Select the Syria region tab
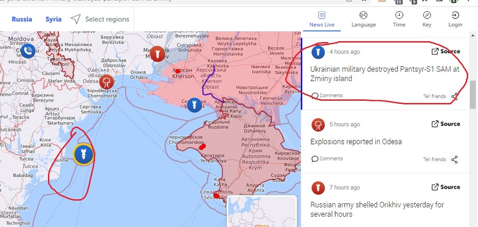 click(x=53, y=19)
